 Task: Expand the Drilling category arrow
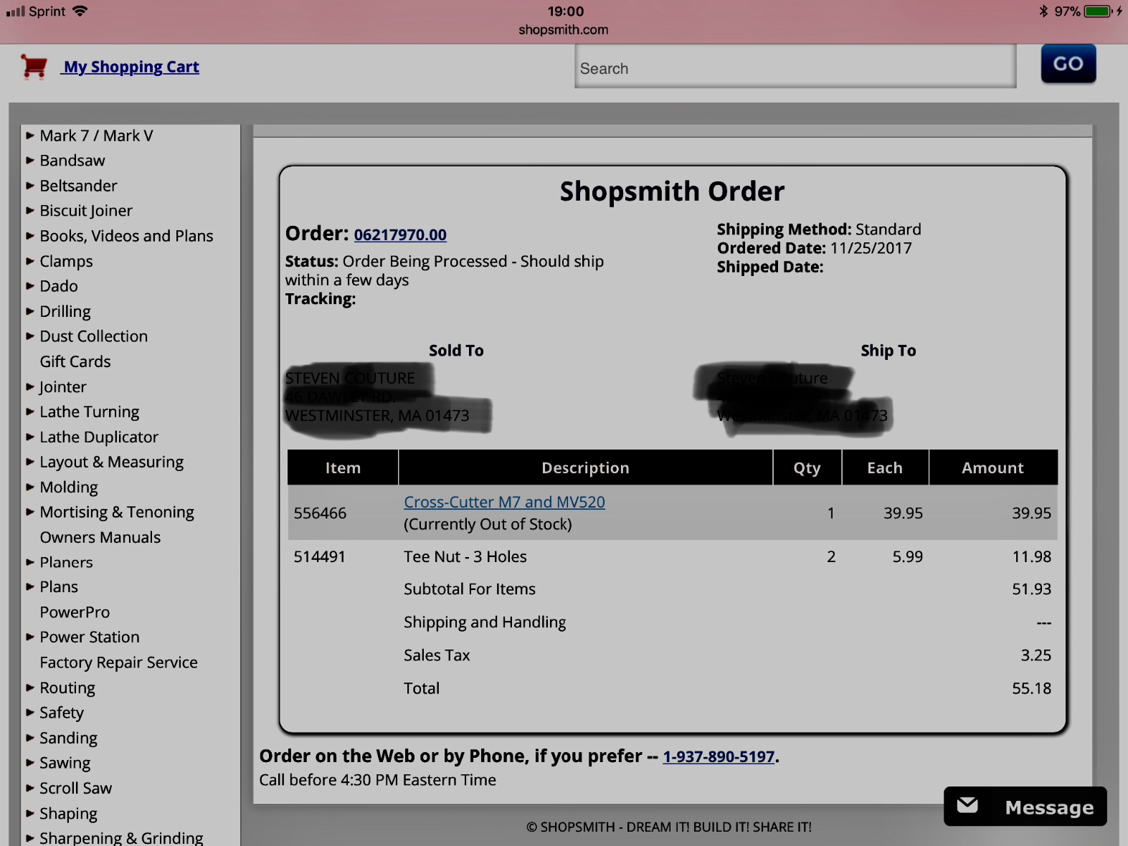click(x=30, y=311)
